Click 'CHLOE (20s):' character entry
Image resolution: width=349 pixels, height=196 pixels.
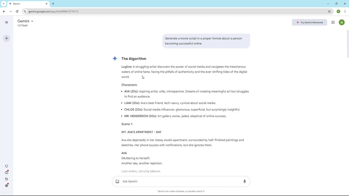click(134, 109)
